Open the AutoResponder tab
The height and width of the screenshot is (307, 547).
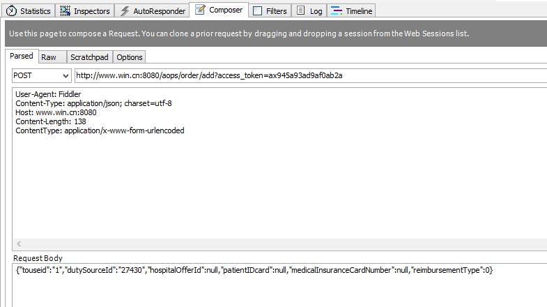tap(152, 11)
